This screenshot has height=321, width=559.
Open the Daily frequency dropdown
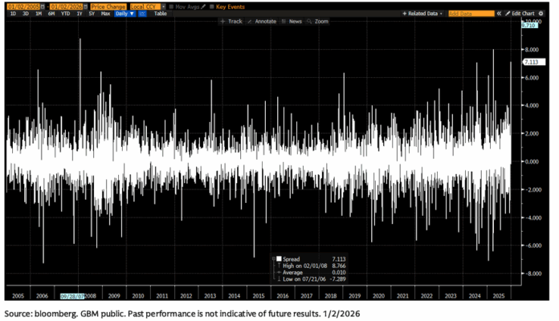click(123, 14)
